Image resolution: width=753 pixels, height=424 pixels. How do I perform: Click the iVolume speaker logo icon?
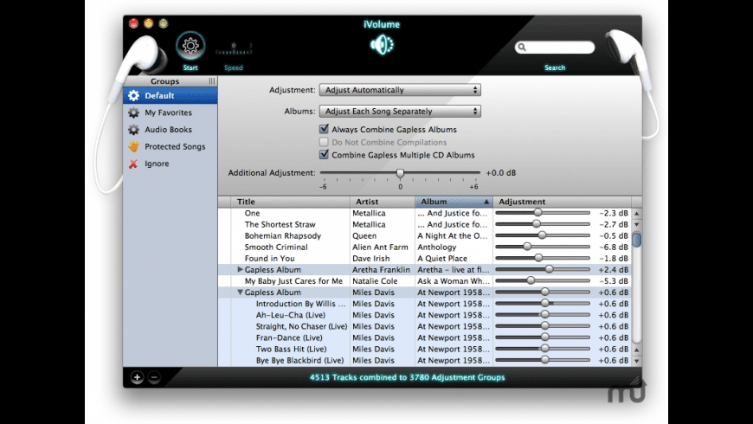pos(382,45)
